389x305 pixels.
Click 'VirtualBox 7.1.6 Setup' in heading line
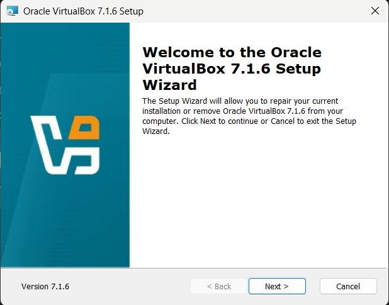[x=232, y=69]
